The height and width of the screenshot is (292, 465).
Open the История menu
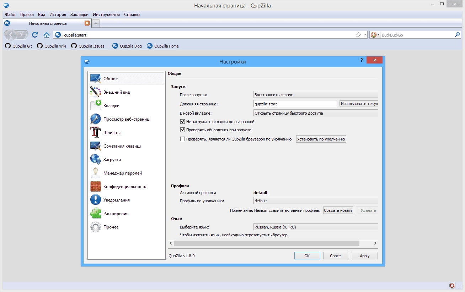(x=58, y=15)
